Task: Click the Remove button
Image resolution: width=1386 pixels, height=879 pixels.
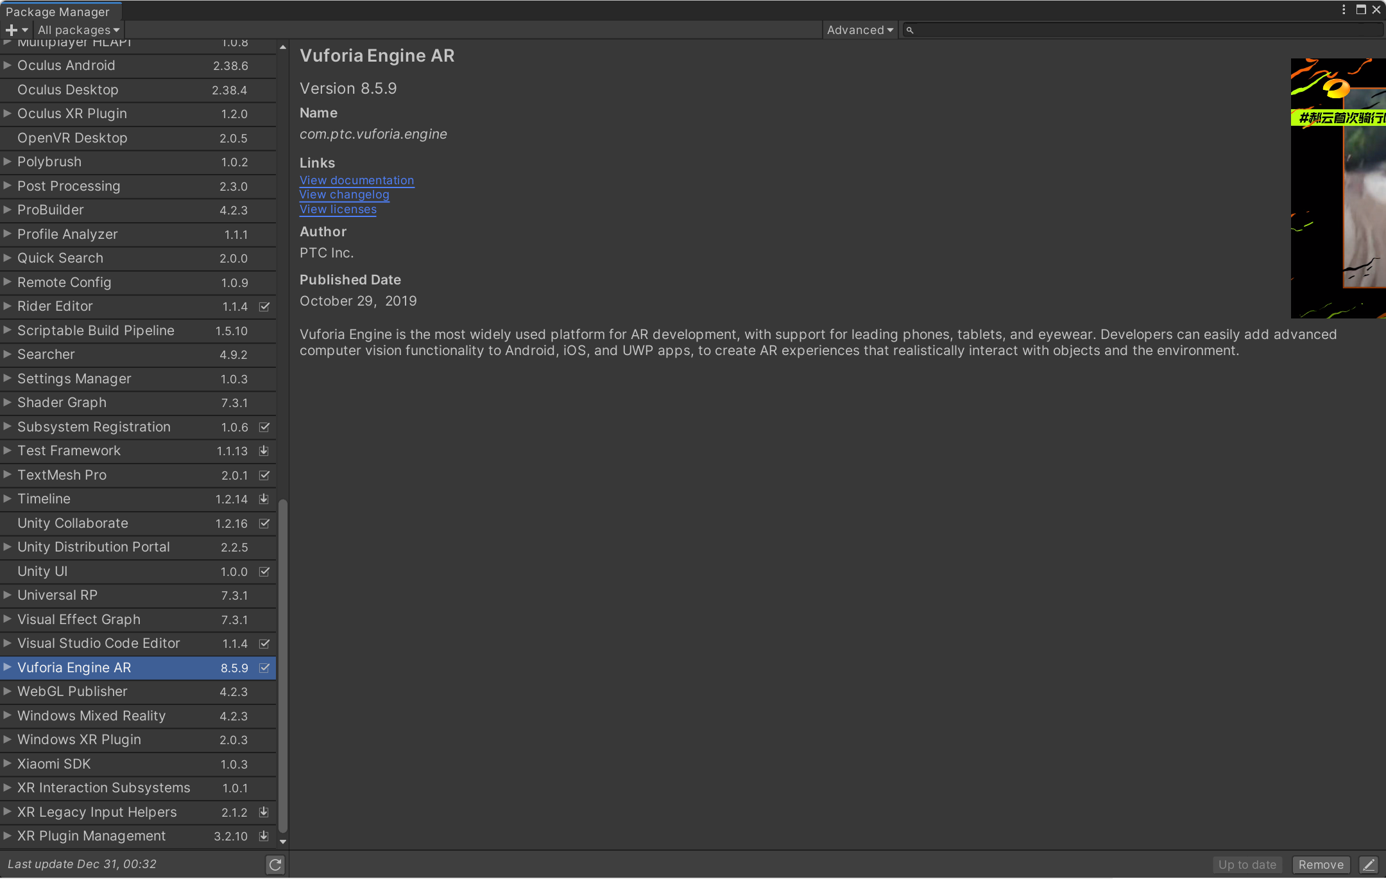Action: pos(1321,865)
